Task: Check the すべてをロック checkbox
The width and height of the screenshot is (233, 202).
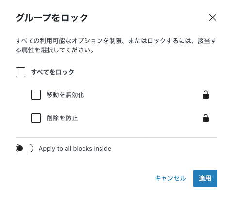Action: (20, 72)
